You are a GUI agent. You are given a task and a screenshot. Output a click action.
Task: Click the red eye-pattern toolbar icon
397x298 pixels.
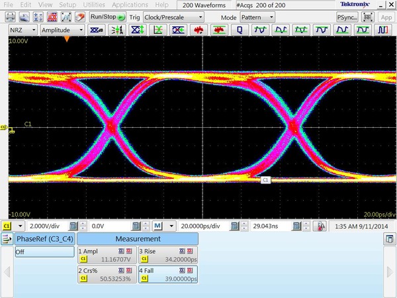point(52,17)
